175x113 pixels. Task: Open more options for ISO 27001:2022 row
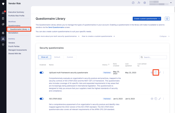tap(164, 99)
